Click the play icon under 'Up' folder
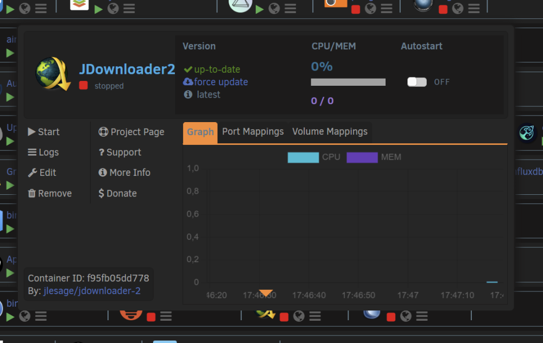Screen dimensions: 543x343 10,141
